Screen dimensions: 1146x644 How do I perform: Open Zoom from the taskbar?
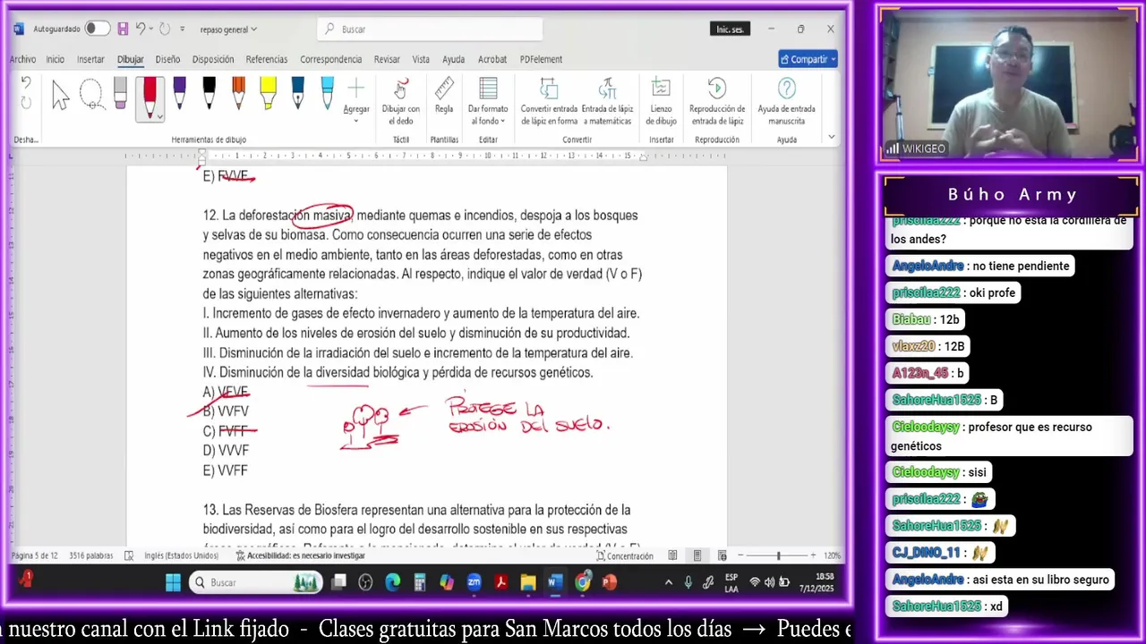pyautogui.click(x=474, y=582)
